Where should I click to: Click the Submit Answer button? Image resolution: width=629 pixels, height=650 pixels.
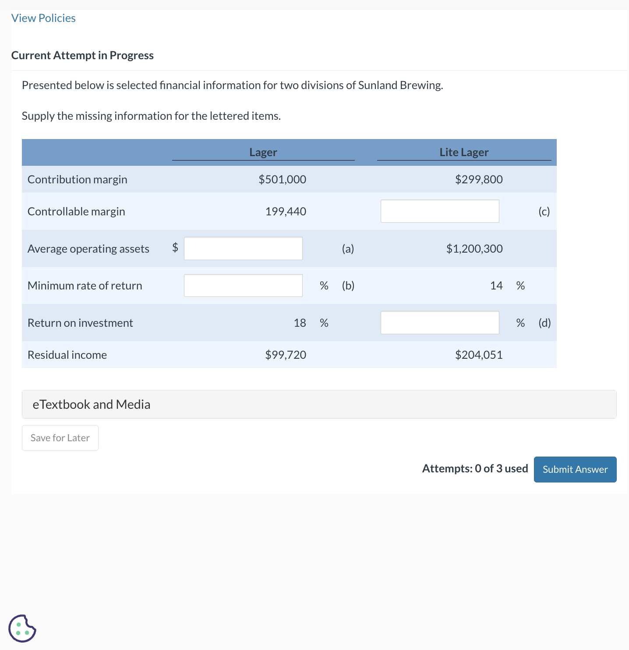pyautogui.click(x=575, y=469)
